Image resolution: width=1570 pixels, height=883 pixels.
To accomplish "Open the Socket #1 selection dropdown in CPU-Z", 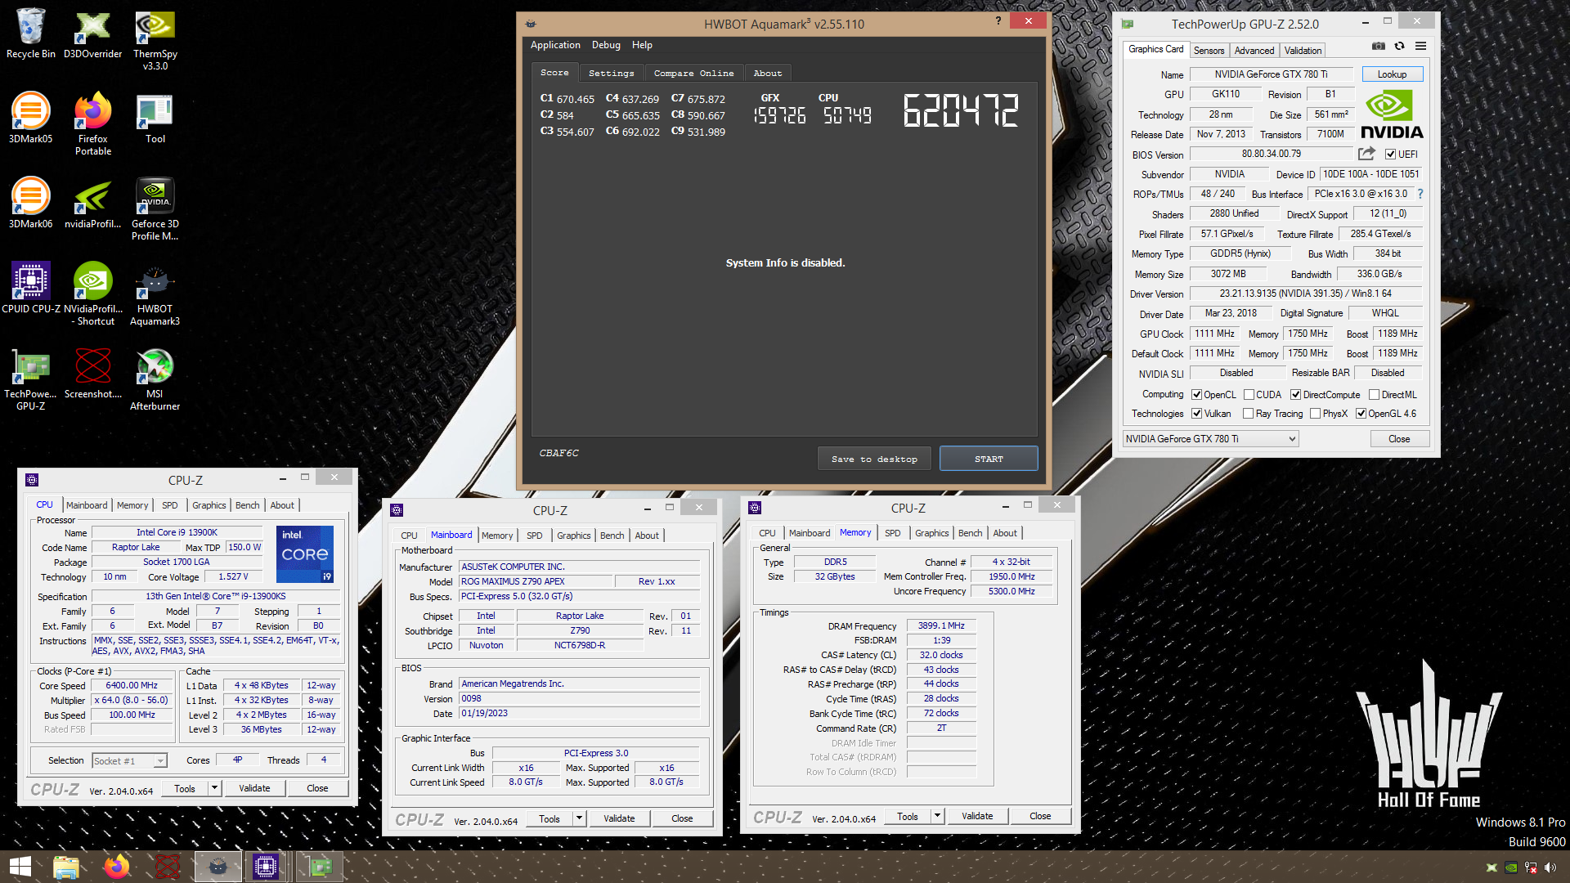I will [x=130, y=761].
